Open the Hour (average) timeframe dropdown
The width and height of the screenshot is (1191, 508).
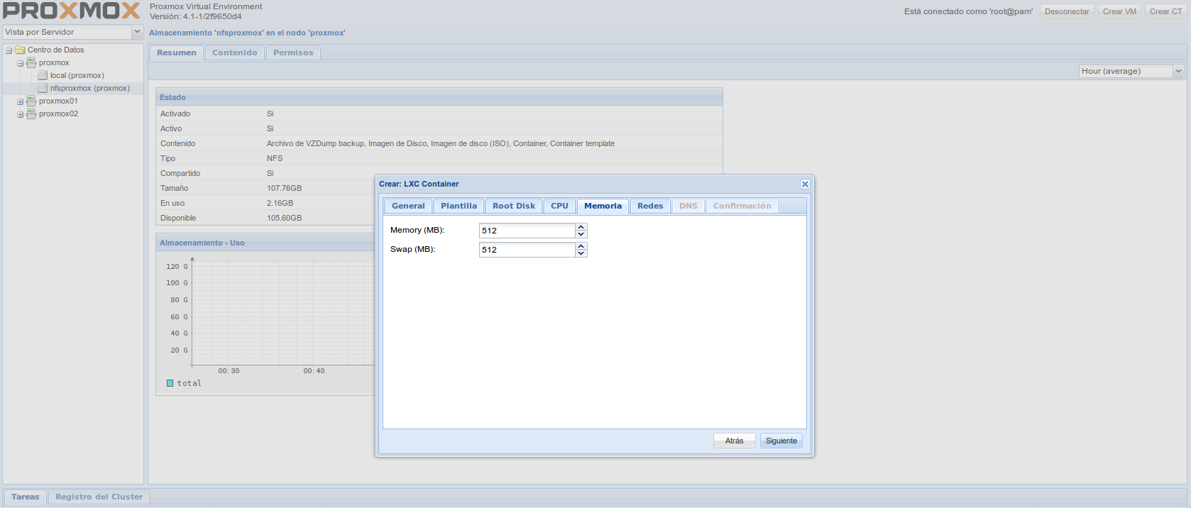(x=1178, y=71)
